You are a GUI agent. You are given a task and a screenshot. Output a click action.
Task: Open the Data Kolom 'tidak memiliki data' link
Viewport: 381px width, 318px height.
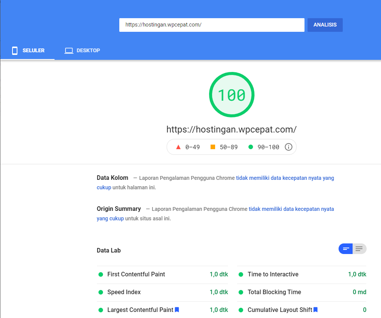285,178
